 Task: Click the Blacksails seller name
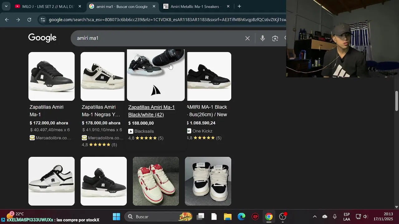click(x=144, y=131)
